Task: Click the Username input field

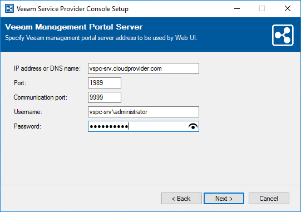Action: 144,112
